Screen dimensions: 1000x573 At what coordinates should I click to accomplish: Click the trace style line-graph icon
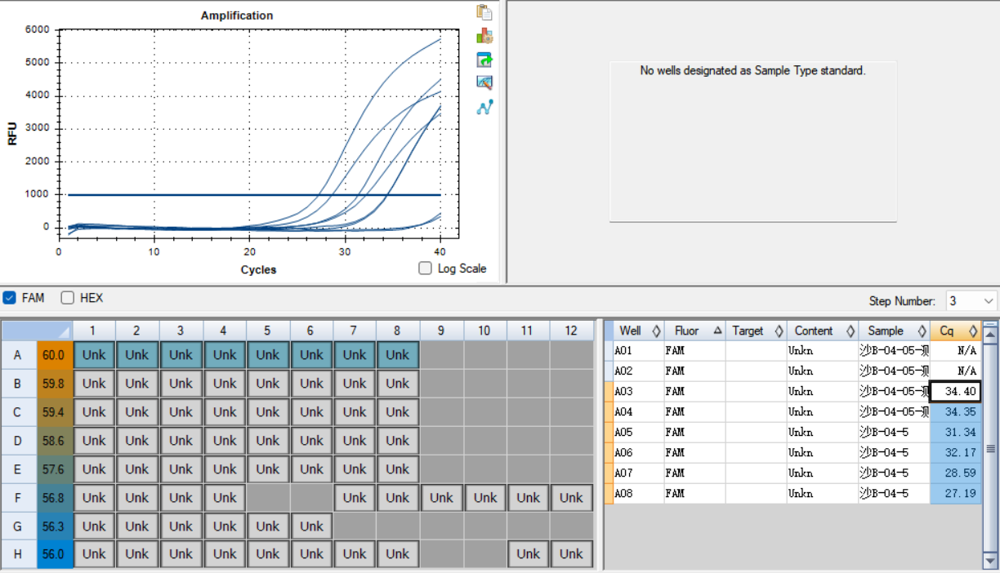(484, 107)
